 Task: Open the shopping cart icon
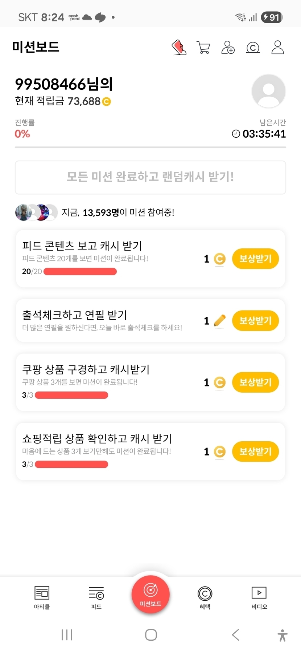tap(203, 48)
